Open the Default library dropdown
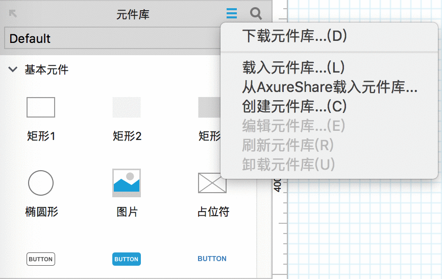 [x=113, y=38]
